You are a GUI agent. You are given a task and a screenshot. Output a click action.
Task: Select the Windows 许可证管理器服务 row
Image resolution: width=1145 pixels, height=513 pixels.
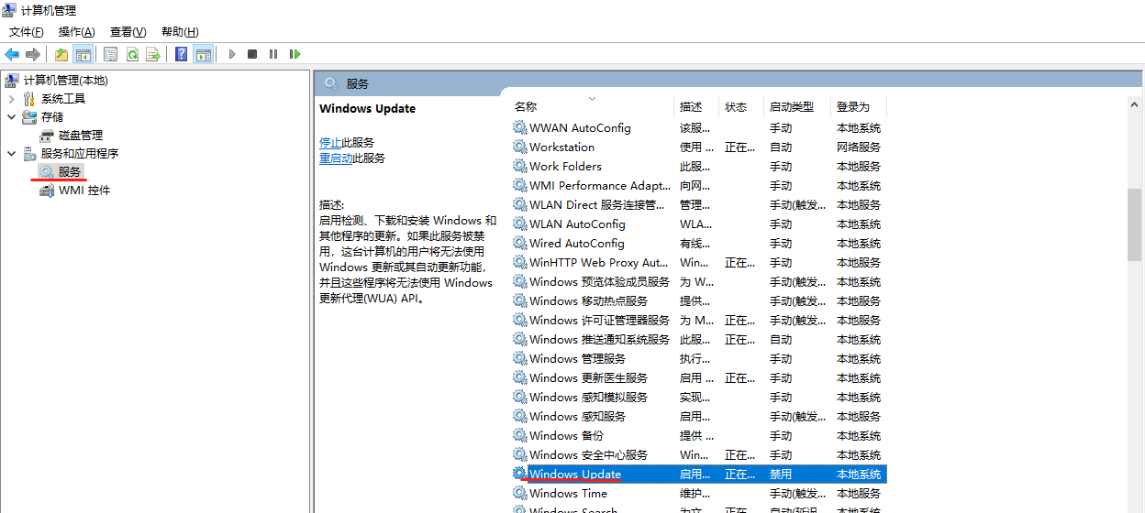698,320
